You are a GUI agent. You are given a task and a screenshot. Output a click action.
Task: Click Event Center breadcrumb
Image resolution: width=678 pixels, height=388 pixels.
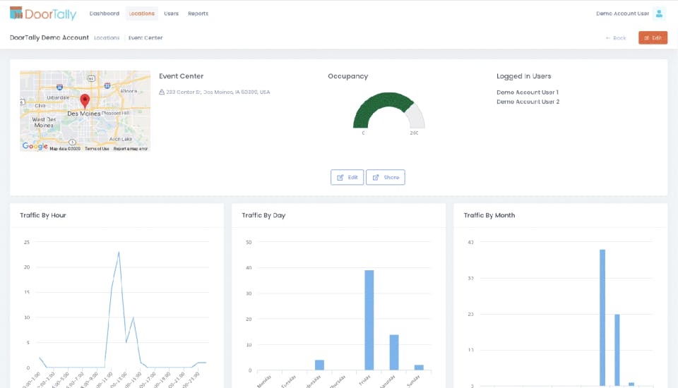click(145, 38)
